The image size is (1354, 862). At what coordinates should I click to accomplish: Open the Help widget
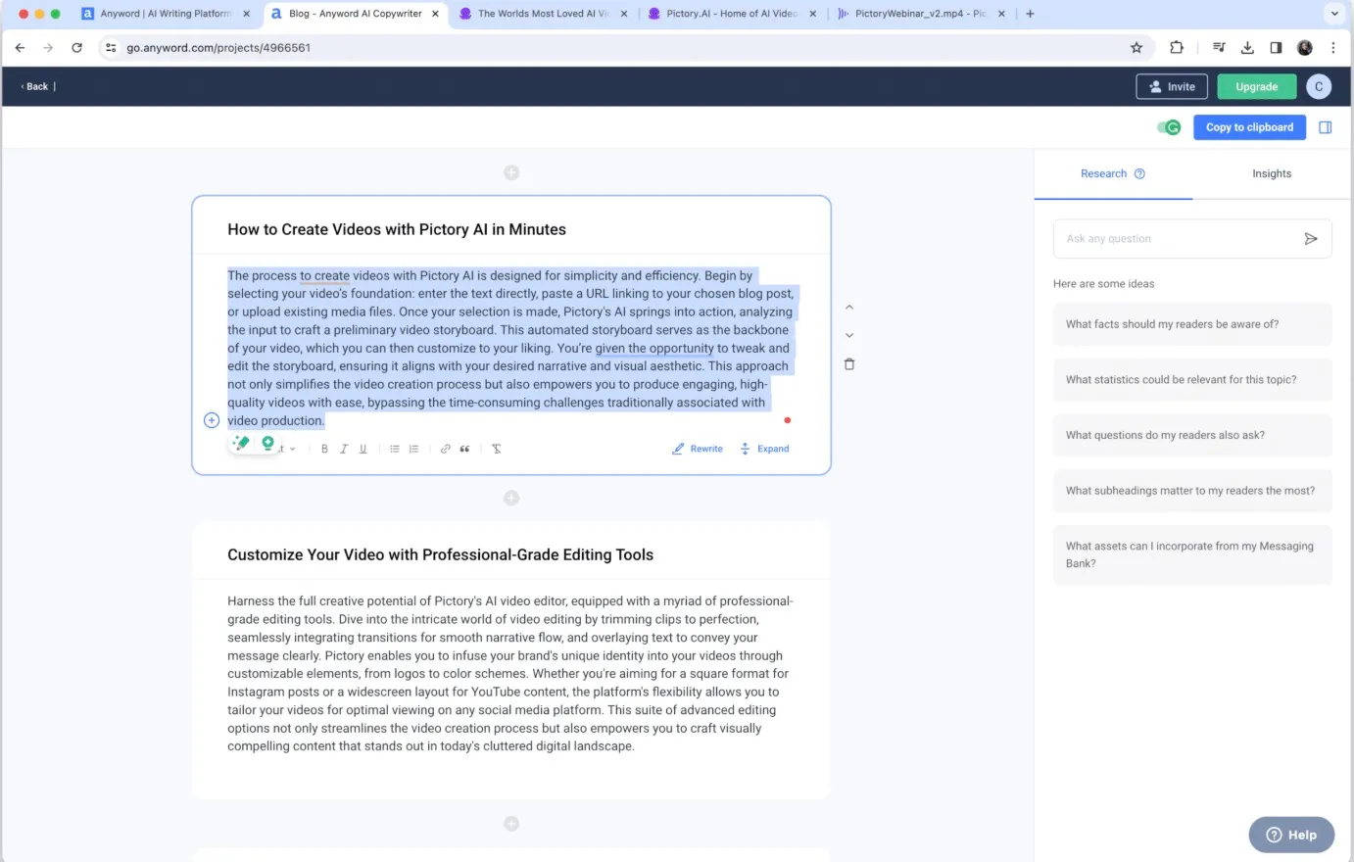coord(1291,835)
